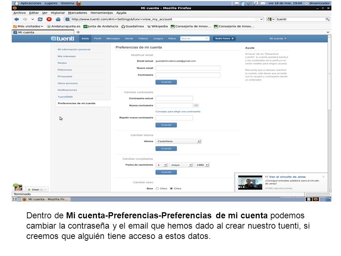
Task: Open the URL bar history dropdown
Action: pyautogui.click(x=262, y=19)
